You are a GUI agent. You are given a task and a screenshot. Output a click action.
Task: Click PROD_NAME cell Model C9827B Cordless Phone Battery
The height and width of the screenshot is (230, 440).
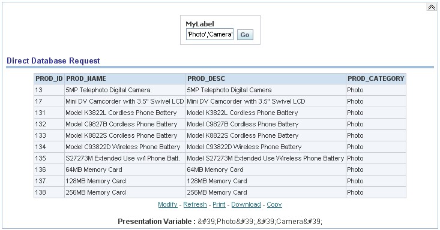click(x=125, y=124)
